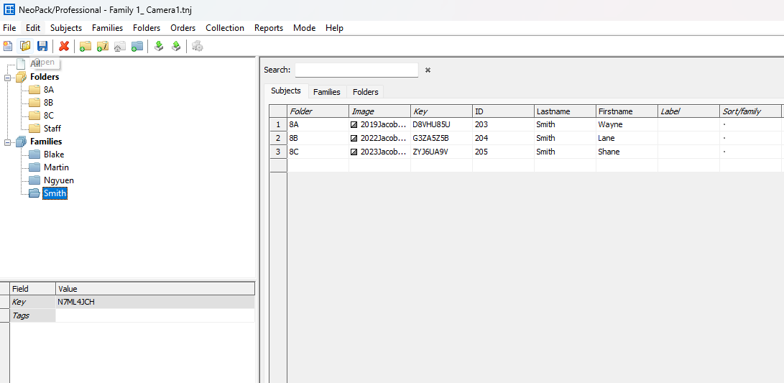Click the green down-arrow import icon

[x=159, y=46]
